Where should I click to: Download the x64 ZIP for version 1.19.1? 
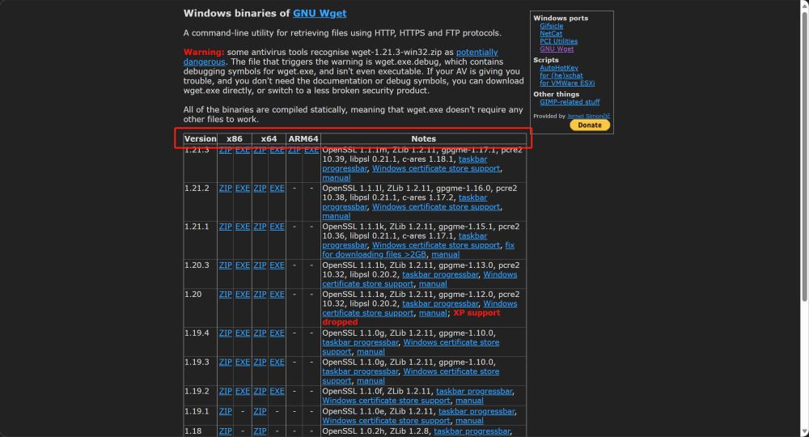tap(260, 411)
